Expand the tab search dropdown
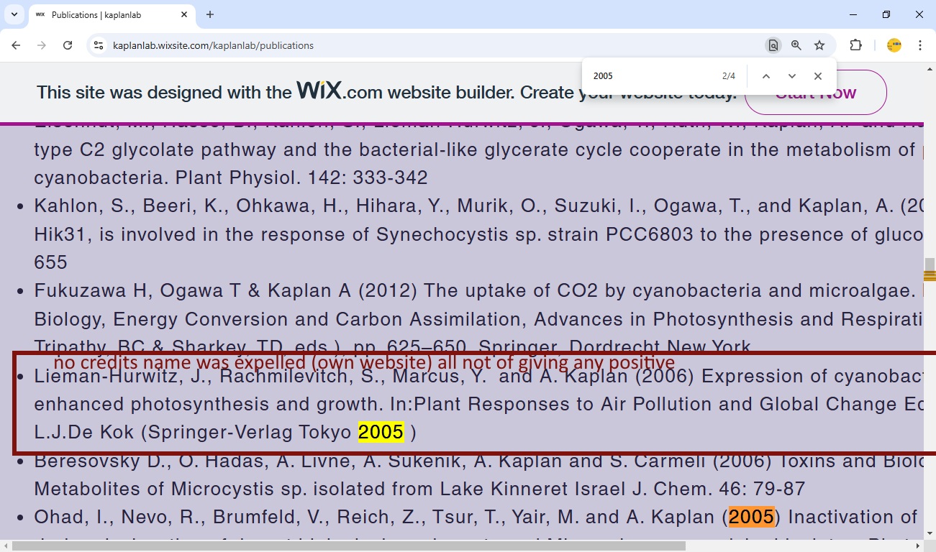 [14, 14]
